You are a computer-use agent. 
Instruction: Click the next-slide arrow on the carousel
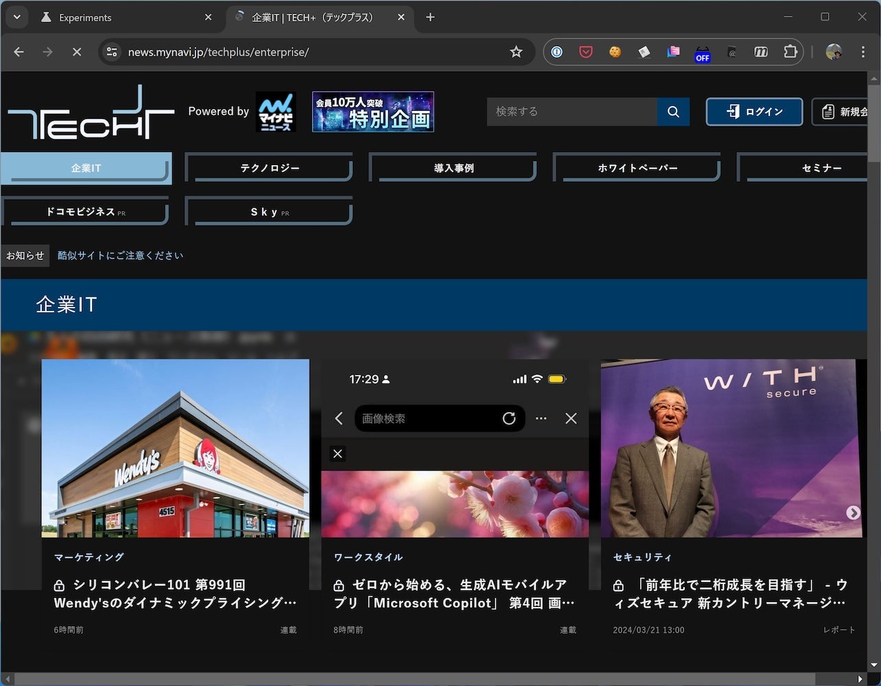point(853,513)
